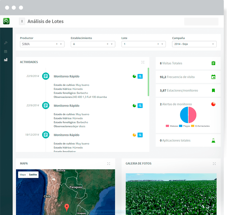Click the flask icon in Aplicaciones totales card
This screenshot has width=227, height=215.
[213, 140]
